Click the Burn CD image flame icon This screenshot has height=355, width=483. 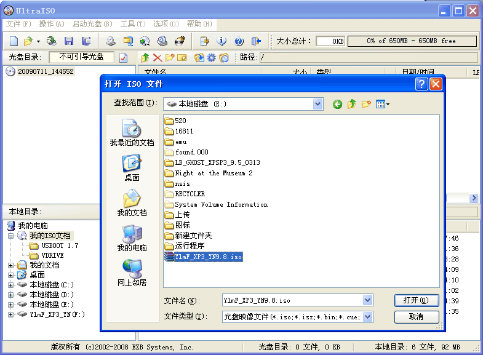click(x=180, y=41)
